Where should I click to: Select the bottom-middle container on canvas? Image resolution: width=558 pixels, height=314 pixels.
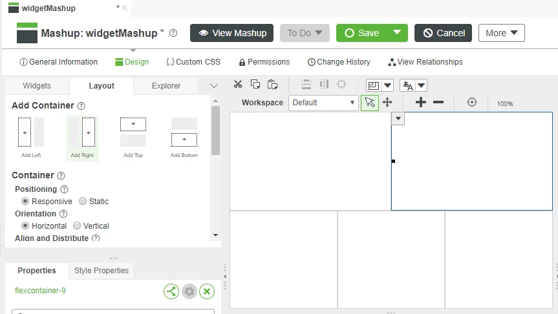pyautogui.click(x=391, y=260)
